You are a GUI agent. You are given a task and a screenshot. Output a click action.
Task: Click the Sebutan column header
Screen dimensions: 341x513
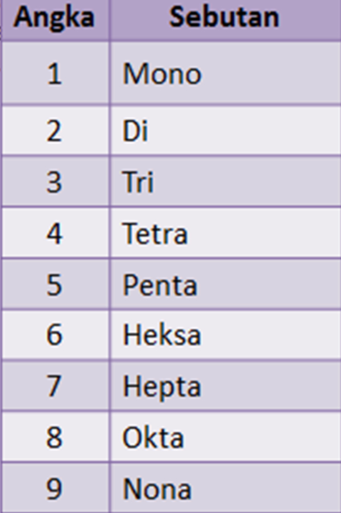coord(226,19)
